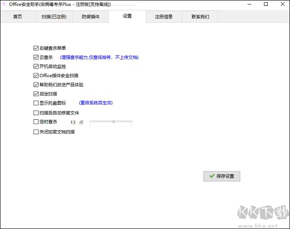Uncheck the 右键查杀菜单 checkbox
Screen dimensions: 290x229
coord(36,48)
